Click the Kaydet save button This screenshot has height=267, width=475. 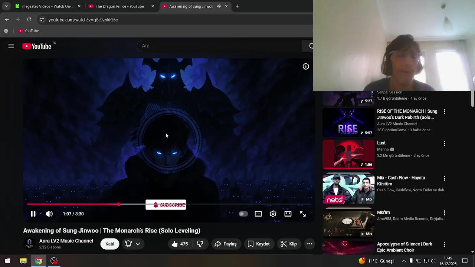(259, 244)
